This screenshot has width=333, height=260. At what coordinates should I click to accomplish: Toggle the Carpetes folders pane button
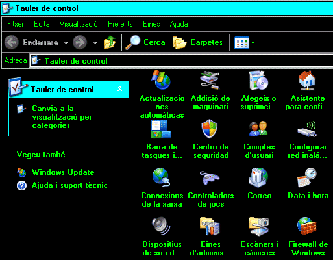point(198,42)
